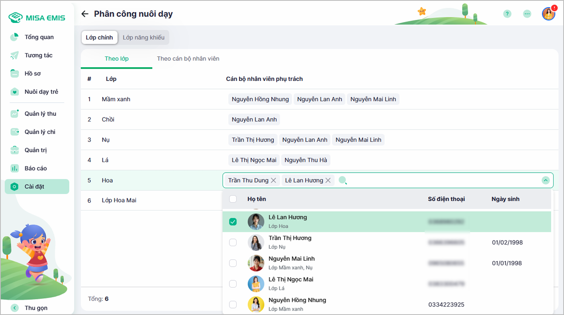Remove Lê Lan Hương tag from Hoa
The image size is (564, 315).
pos(328,180)
